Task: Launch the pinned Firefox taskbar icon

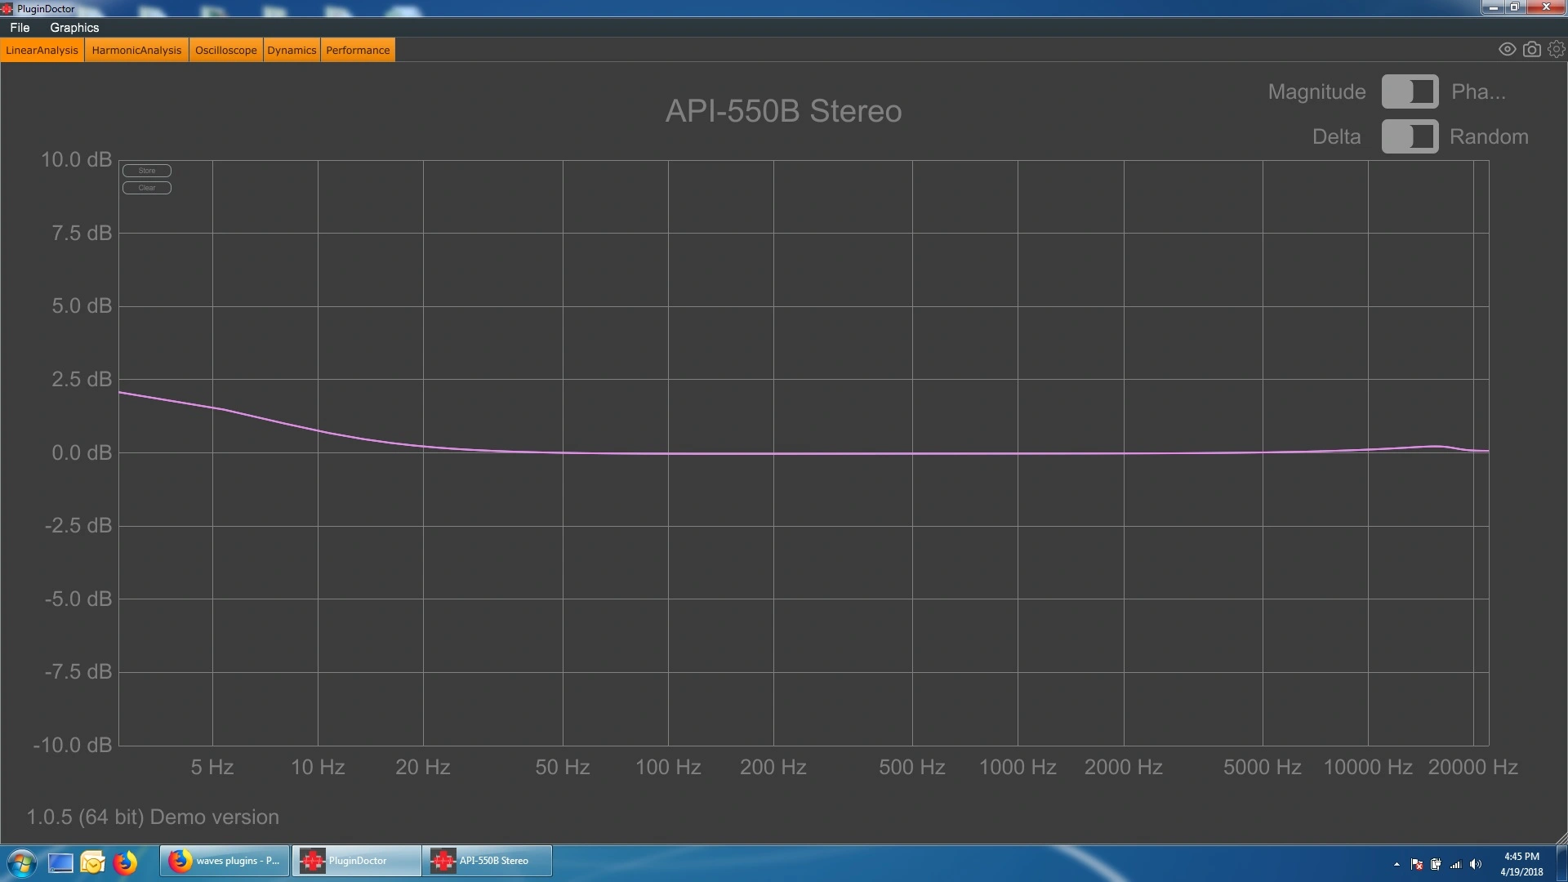Action: (x=125, y=862)
